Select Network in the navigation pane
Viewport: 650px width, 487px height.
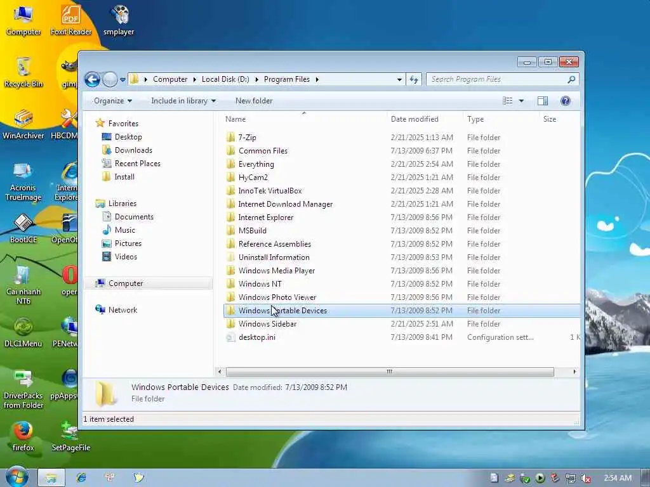coord(123,309)
